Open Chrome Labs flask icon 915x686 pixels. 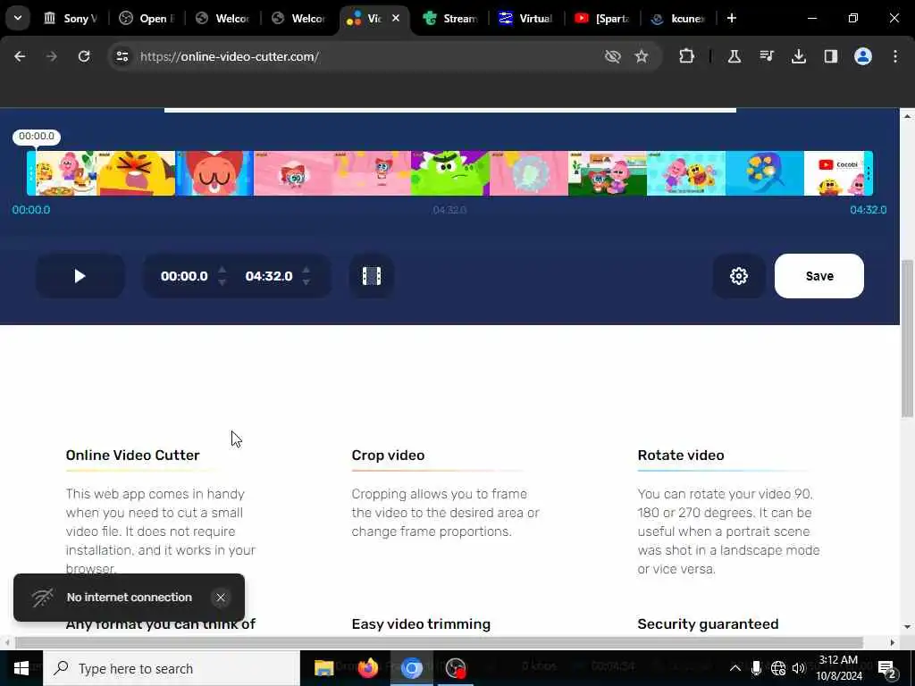[x=735, y=56]
